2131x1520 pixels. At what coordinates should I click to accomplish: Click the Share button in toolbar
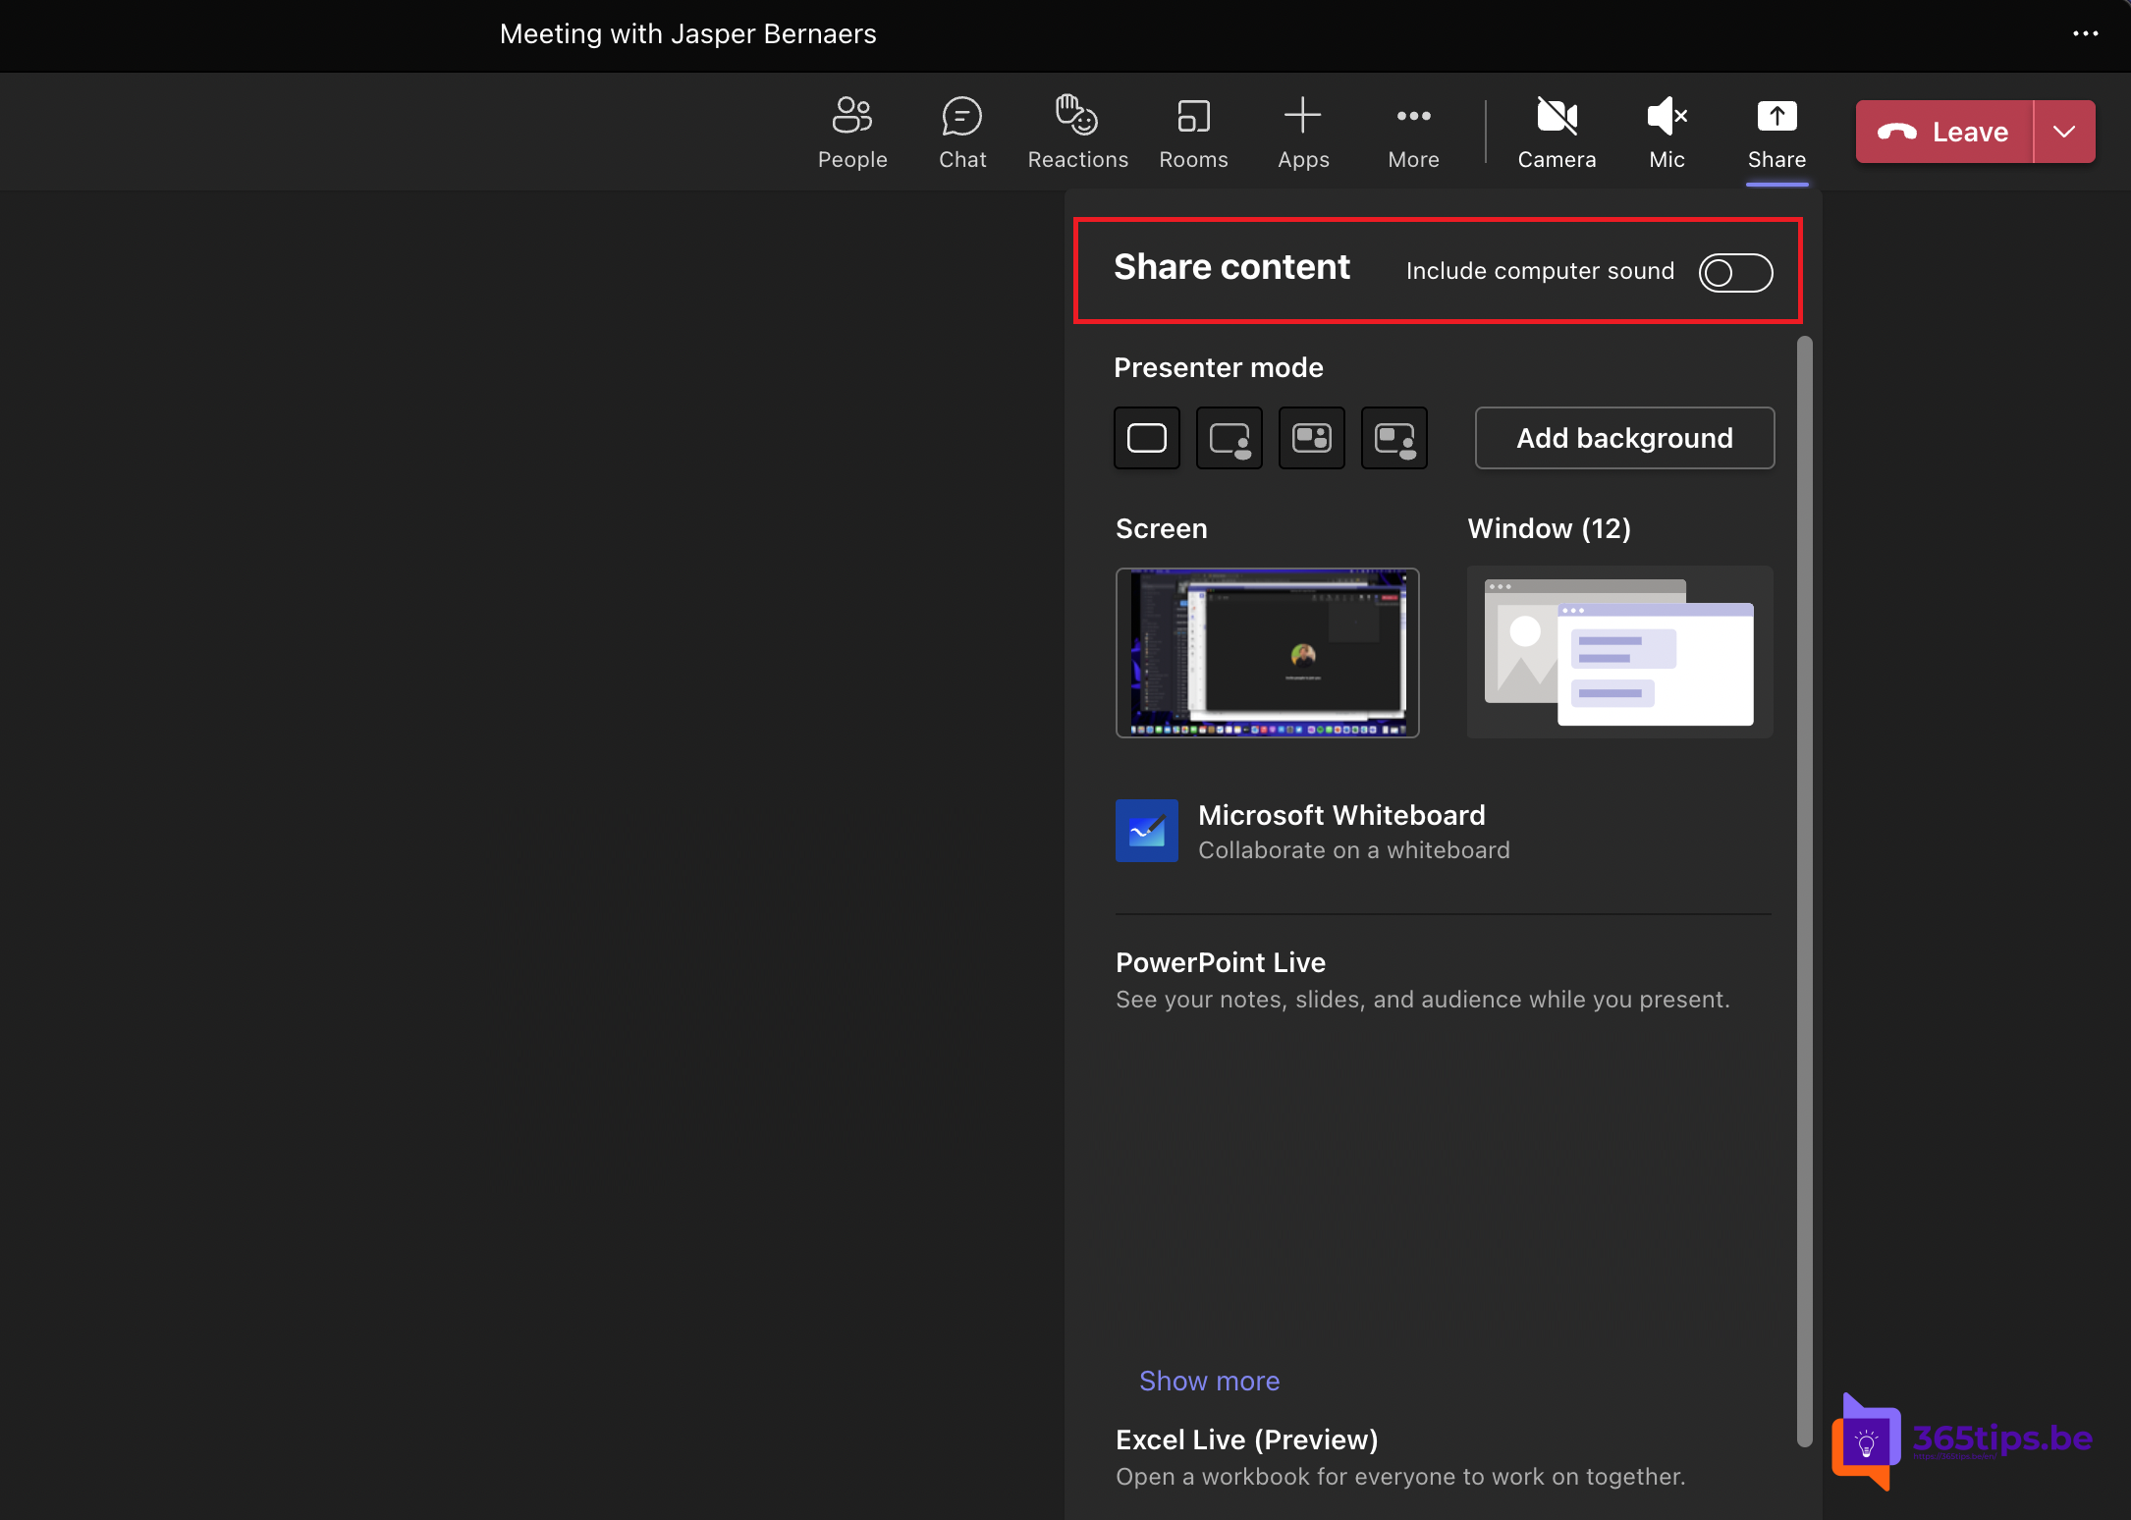coord(1776,130)
